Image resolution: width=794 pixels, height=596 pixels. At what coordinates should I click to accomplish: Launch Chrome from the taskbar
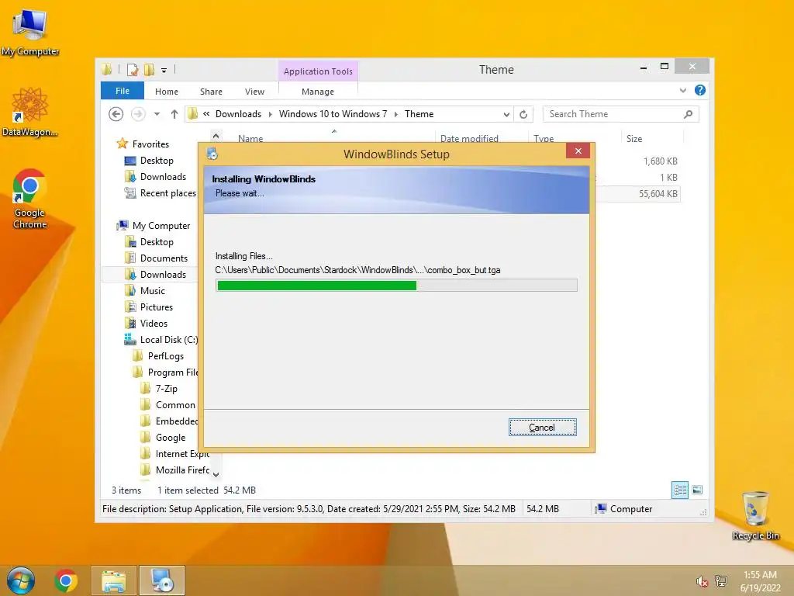[x=66, y=580]
